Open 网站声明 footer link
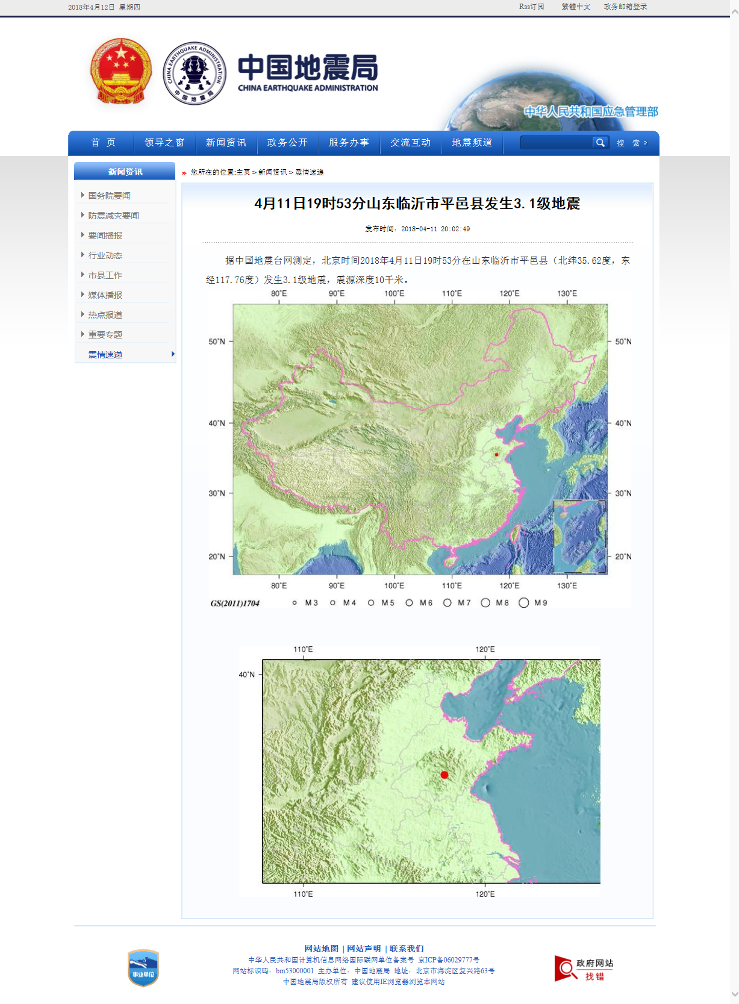Viewport: 739px width, 1004px height. [x=364, y=949]
